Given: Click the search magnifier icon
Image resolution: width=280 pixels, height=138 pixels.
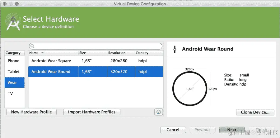Looking at the screenshot, I should pos(32,46).
